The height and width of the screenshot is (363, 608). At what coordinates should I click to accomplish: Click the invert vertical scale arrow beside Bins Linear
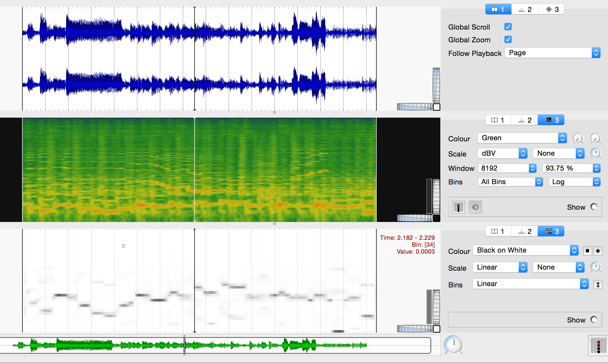[x=598, y=284]
